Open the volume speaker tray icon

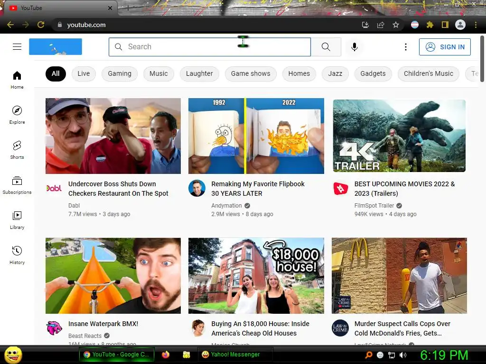click(x=403, y=355)
